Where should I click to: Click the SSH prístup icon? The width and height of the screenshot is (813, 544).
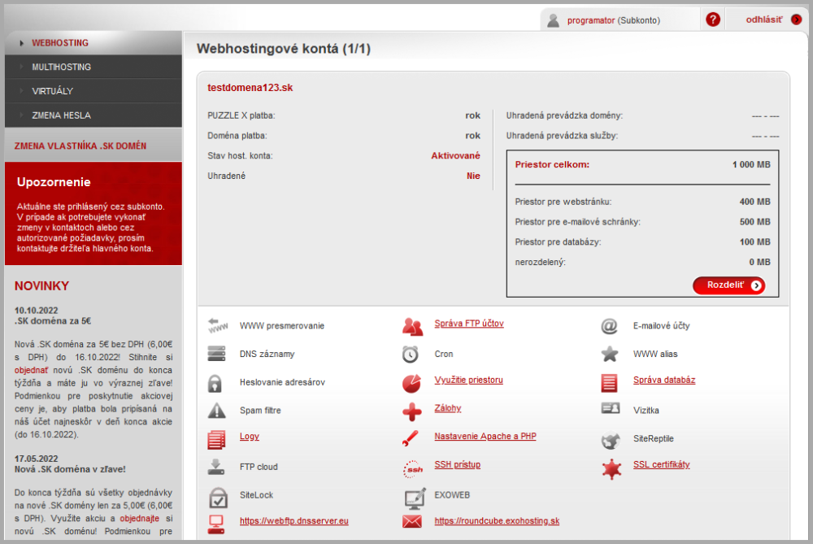point(411,468)
